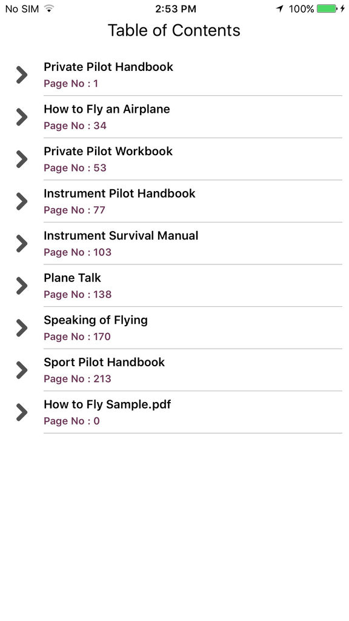This screenshot has width=349, height=621.
Task: Expand the Speaking of Flying chevron
Action: (x=22, y=328)
